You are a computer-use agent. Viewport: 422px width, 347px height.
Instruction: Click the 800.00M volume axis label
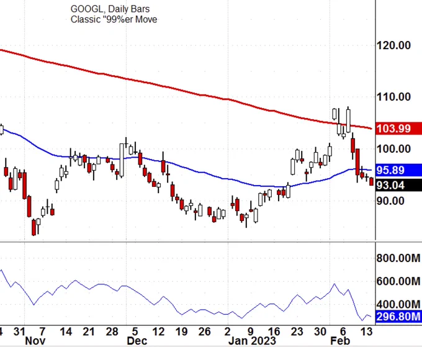point(398,258)
